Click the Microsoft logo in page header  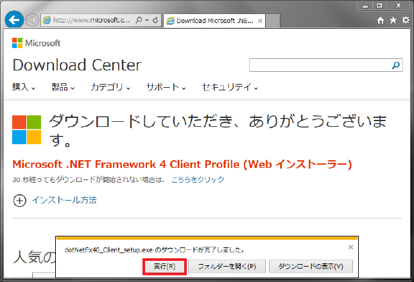(x=36, y=43)
